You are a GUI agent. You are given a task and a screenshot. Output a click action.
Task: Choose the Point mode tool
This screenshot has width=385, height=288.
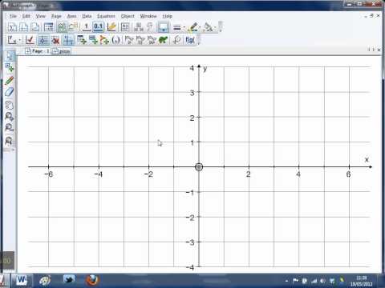(x=10, y=68)
